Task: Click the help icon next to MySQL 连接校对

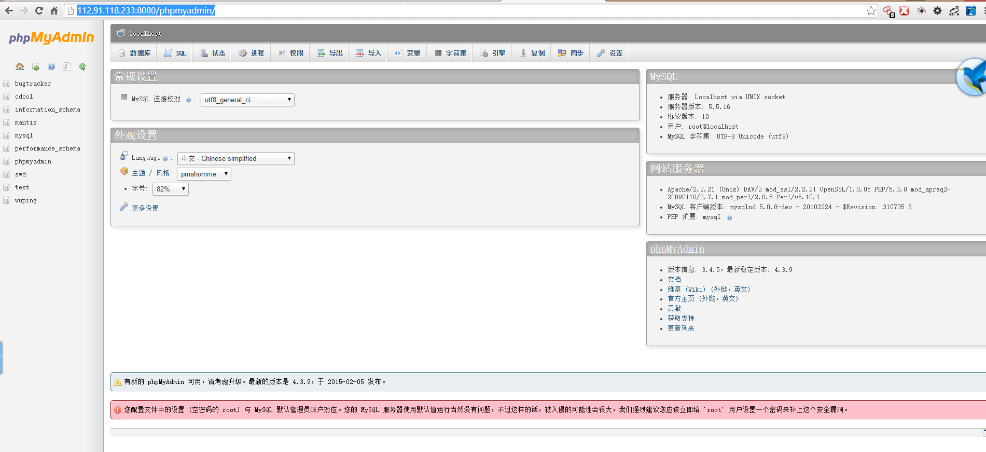Action: [188, 100]
